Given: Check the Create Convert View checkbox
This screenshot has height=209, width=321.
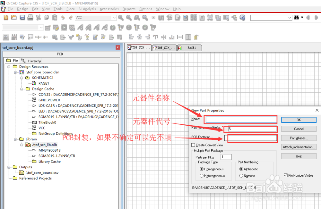Looking at the screenshot, I should click(193, 145).
